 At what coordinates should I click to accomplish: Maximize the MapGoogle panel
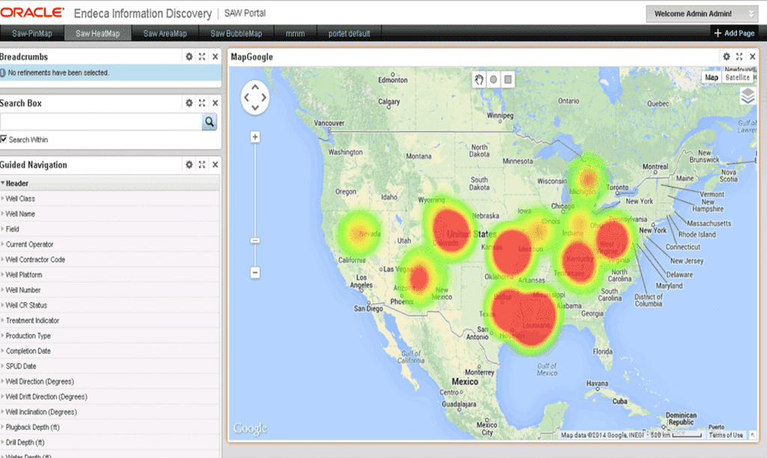point(739,57)
